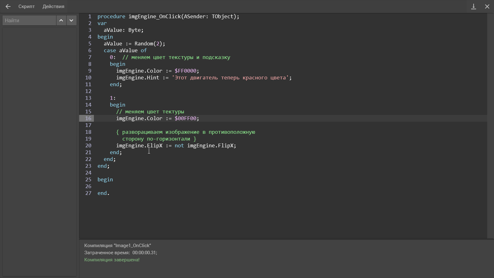Viewport: 494px width, 278px height.
Task: Click comment 'меняем цвет тектуры'
Action: [x=150, y=112]
